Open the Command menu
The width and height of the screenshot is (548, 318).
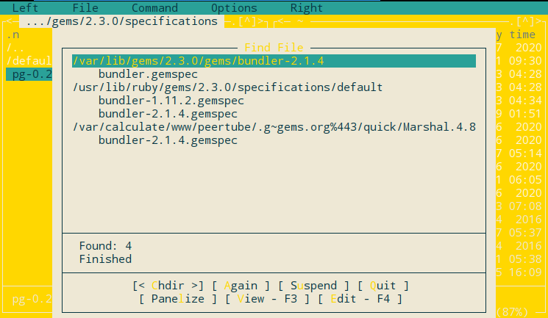(x=154, y=7)
